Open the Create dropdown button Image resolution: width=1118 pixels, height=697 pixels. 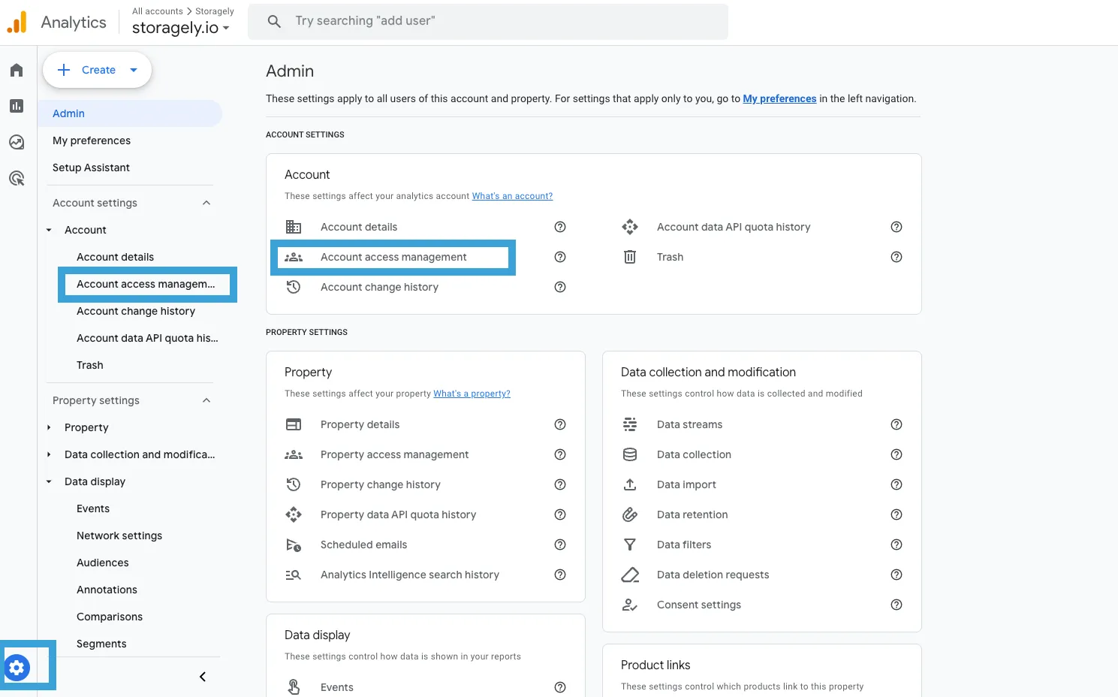[x=97, y=70]
